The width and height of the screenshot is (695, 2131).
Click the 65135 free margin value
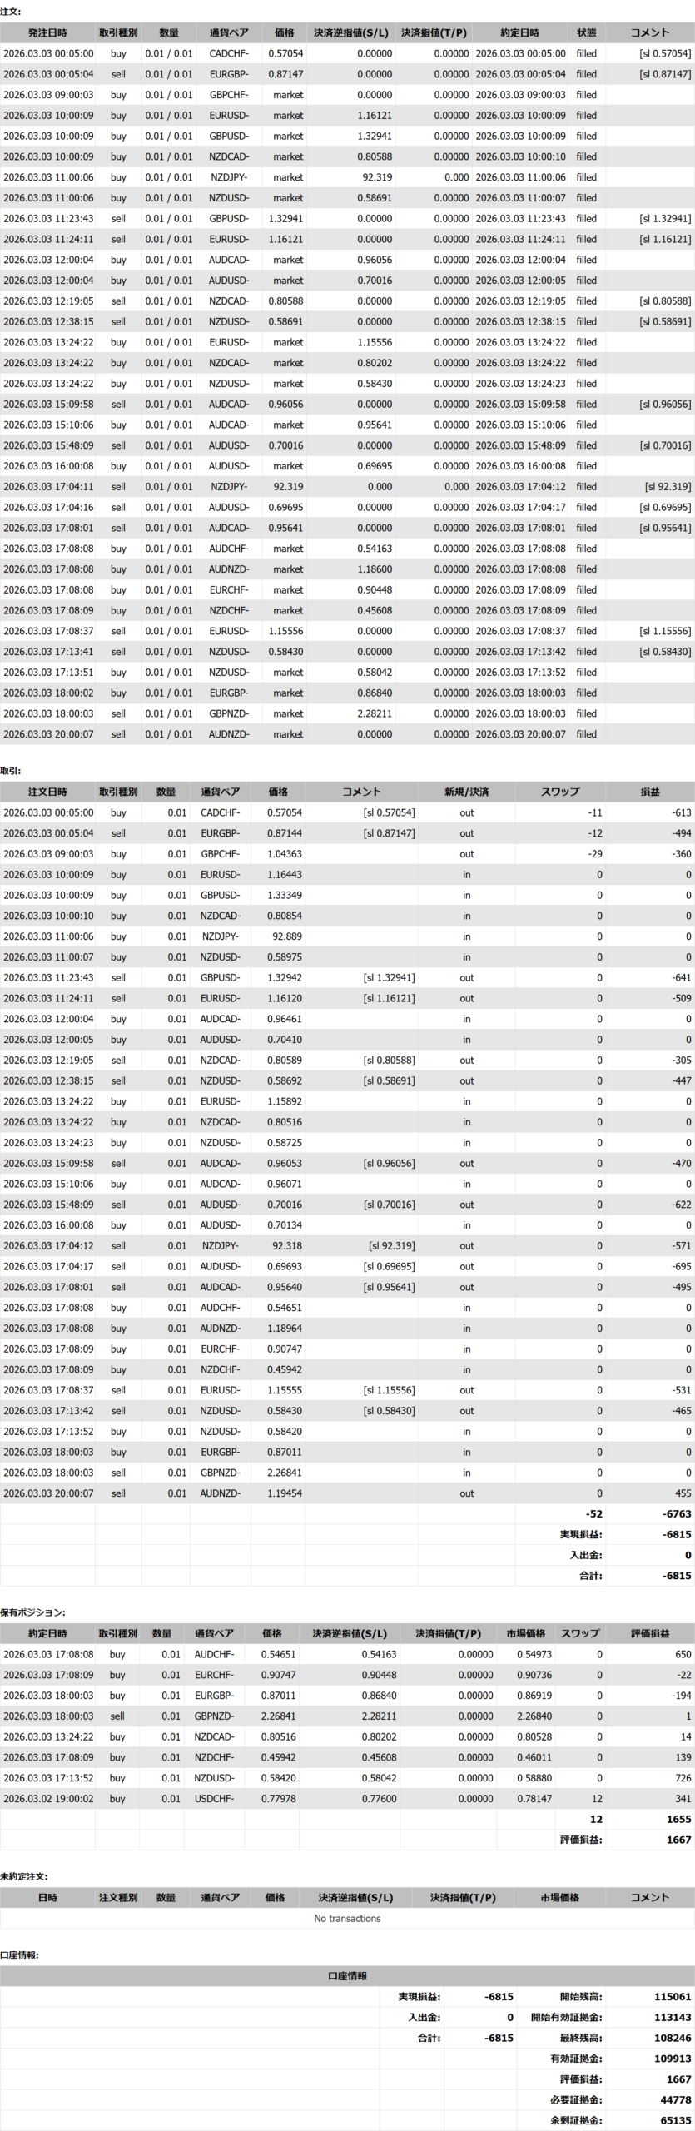(x=675, y=2120)
